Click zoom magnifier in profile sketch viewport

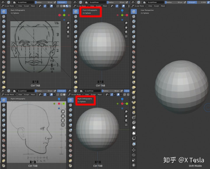click(x=63, y=112)
